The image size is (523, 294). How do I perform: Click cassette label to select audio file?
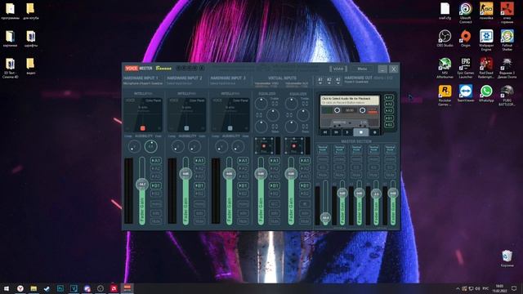[x=350, y=100]
